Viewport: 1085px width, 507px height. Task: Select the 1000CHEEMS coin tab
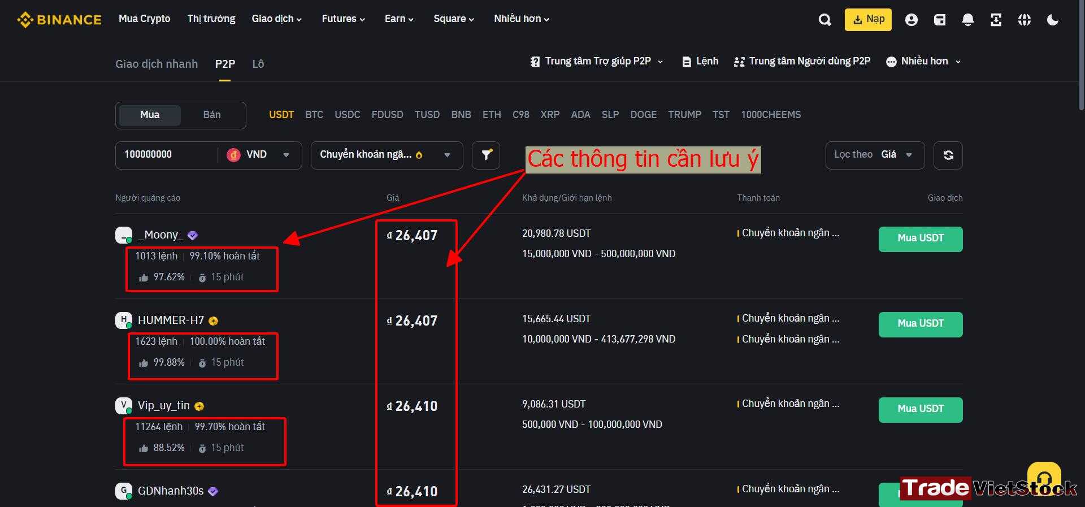point(771,115)
